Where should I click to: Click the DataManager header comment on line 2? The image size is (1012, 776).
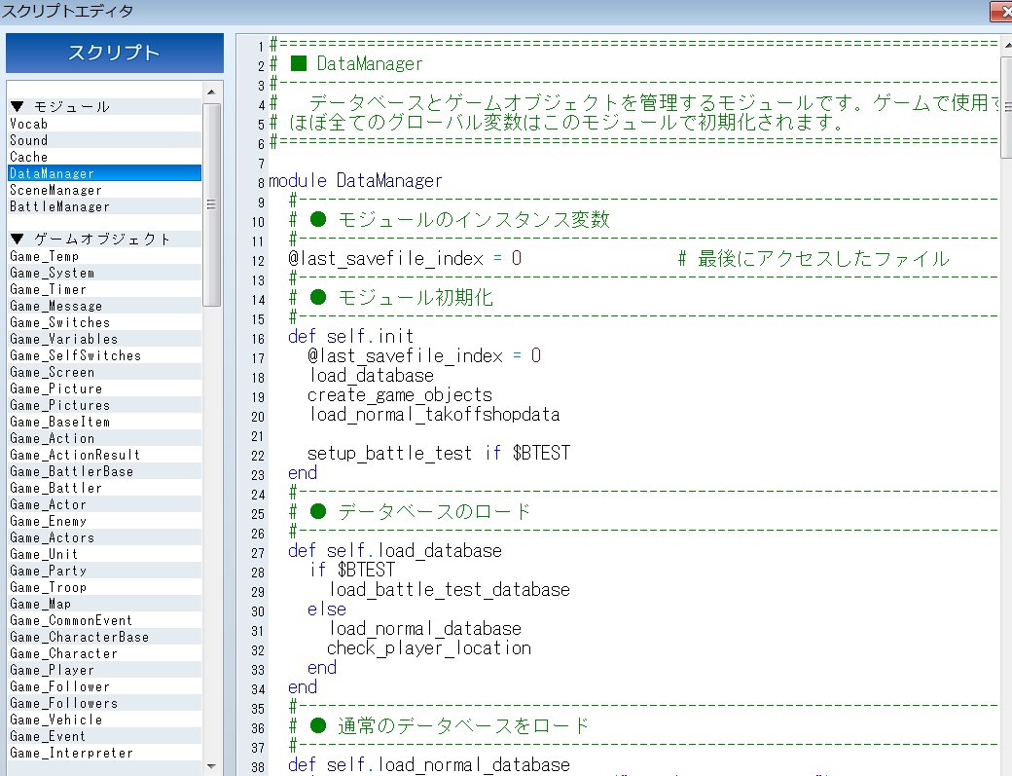point(346,64)
